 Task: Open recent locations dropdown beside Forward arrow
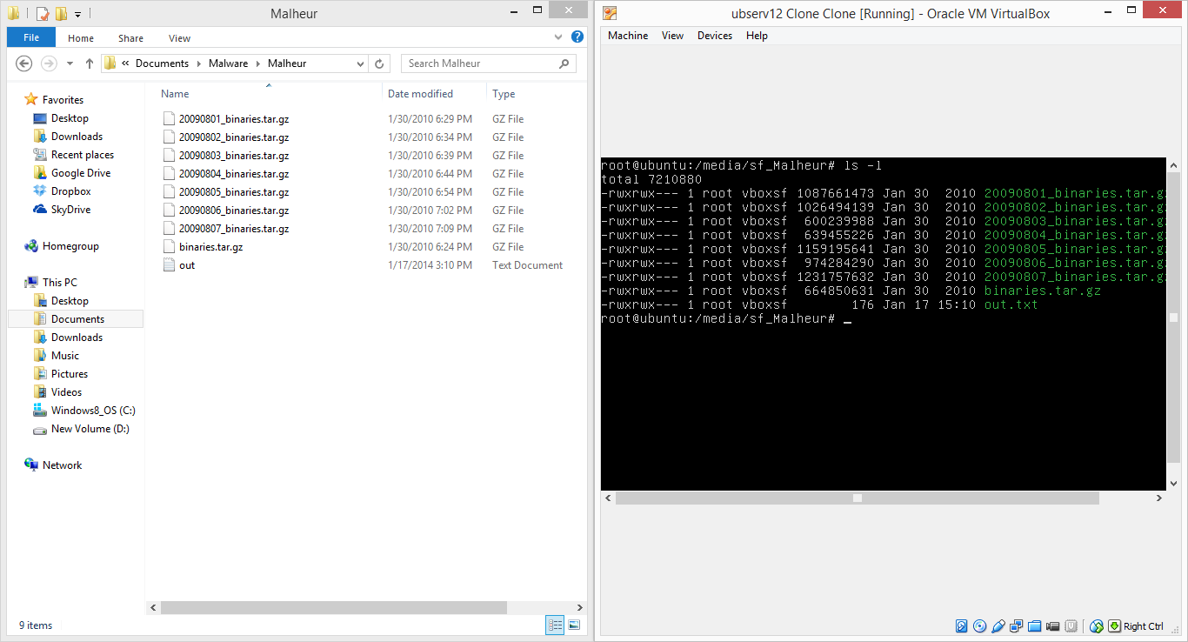69,64
